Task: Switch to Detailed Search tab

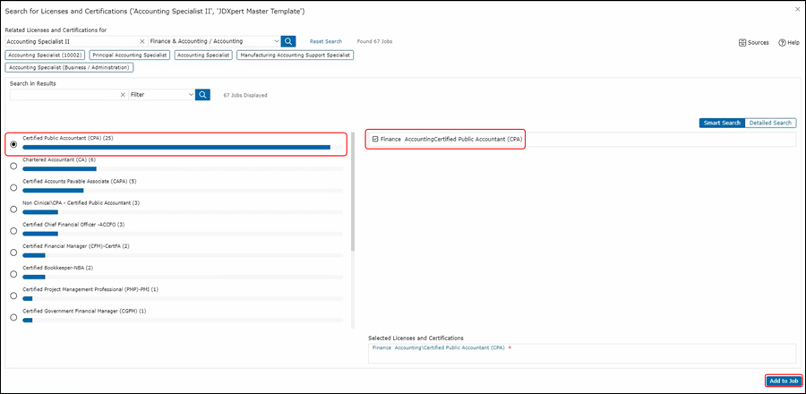Action: [770, 123]
